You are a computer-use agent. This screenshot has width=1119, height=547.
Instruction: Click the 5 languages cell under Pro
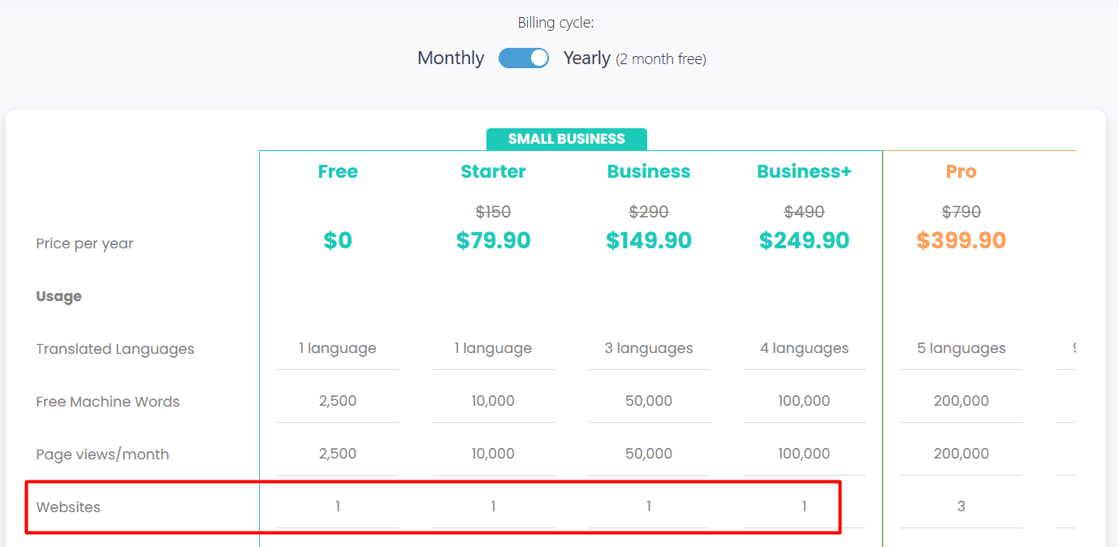pyautogui.click(x=961, y=348)
